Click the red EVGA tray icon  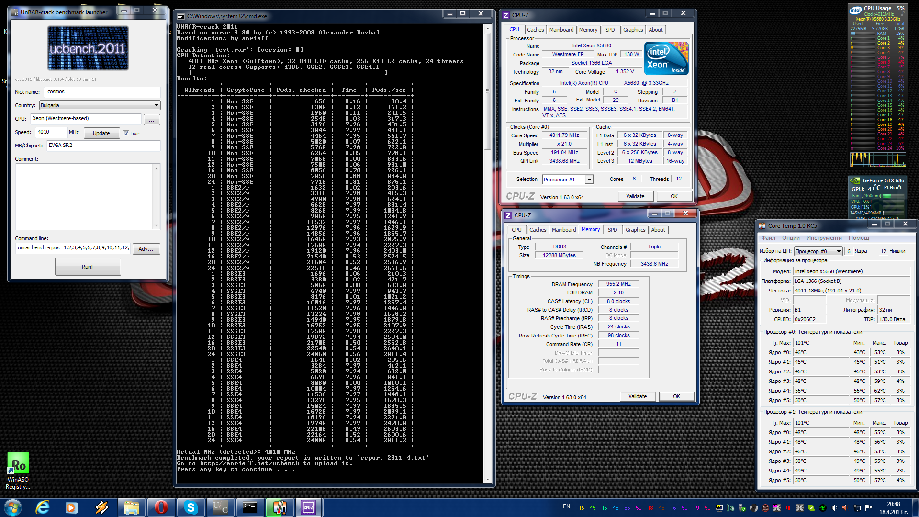point(765,508)
